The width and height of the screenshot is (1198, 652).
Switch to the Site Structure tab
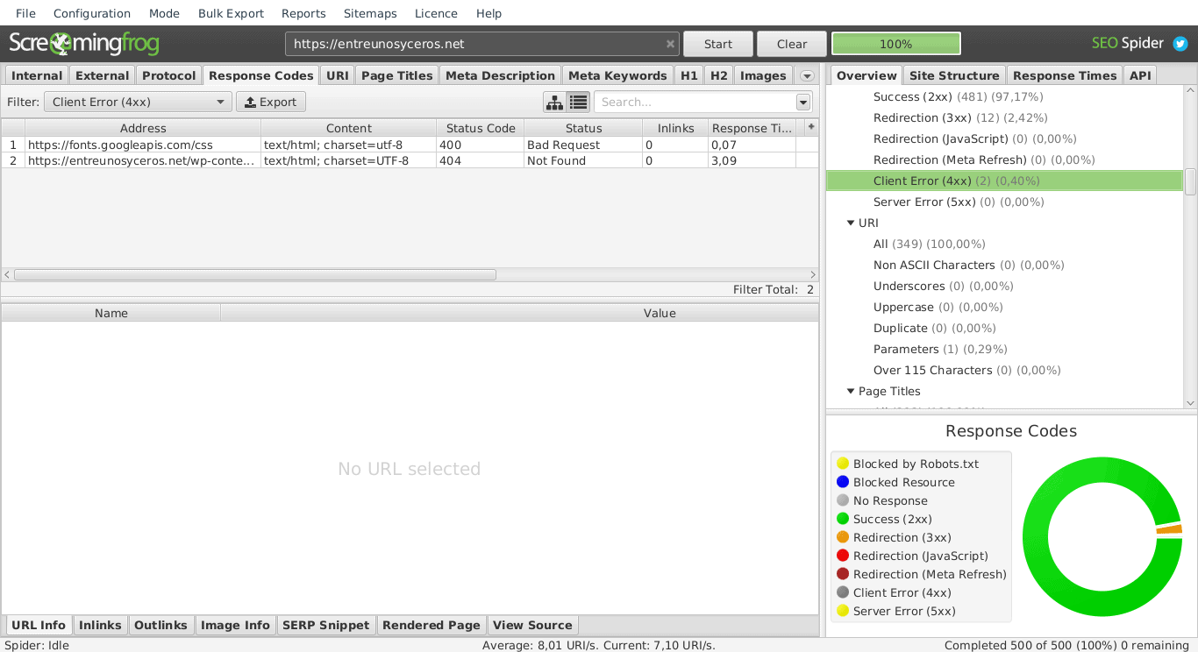click(x=954, y=75)
